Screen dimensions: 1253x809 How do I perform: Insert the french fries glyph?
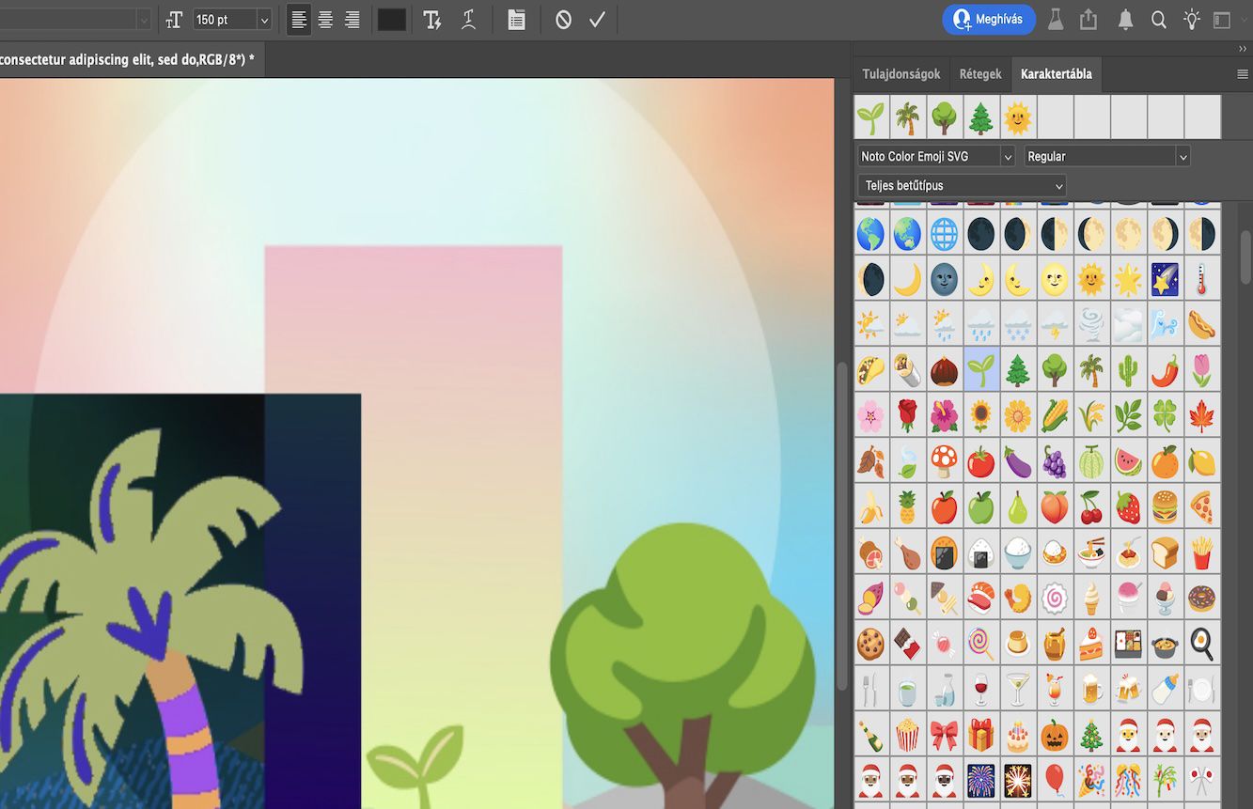1201,552
